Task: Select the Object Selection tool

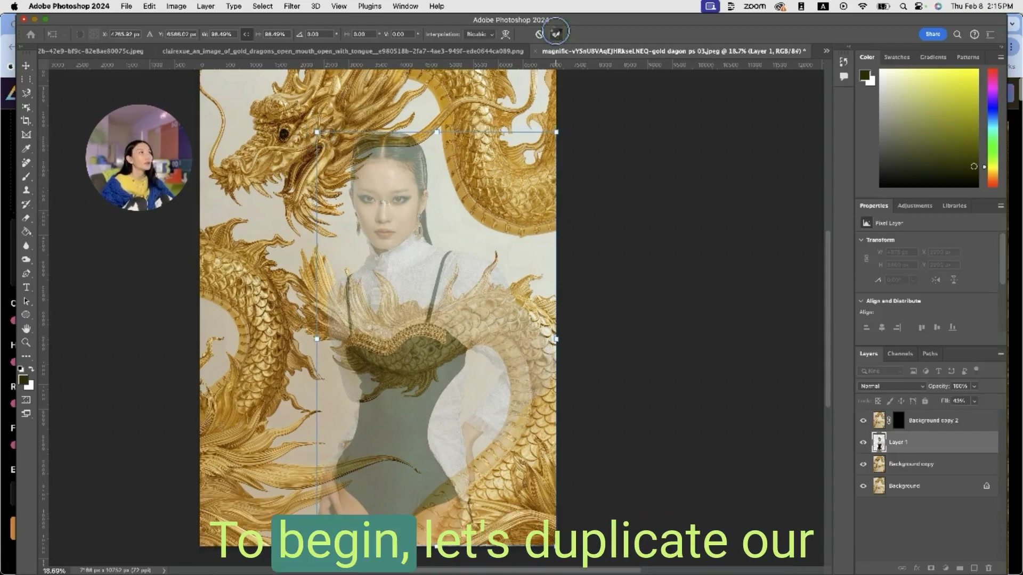Action: pos(26,107)
